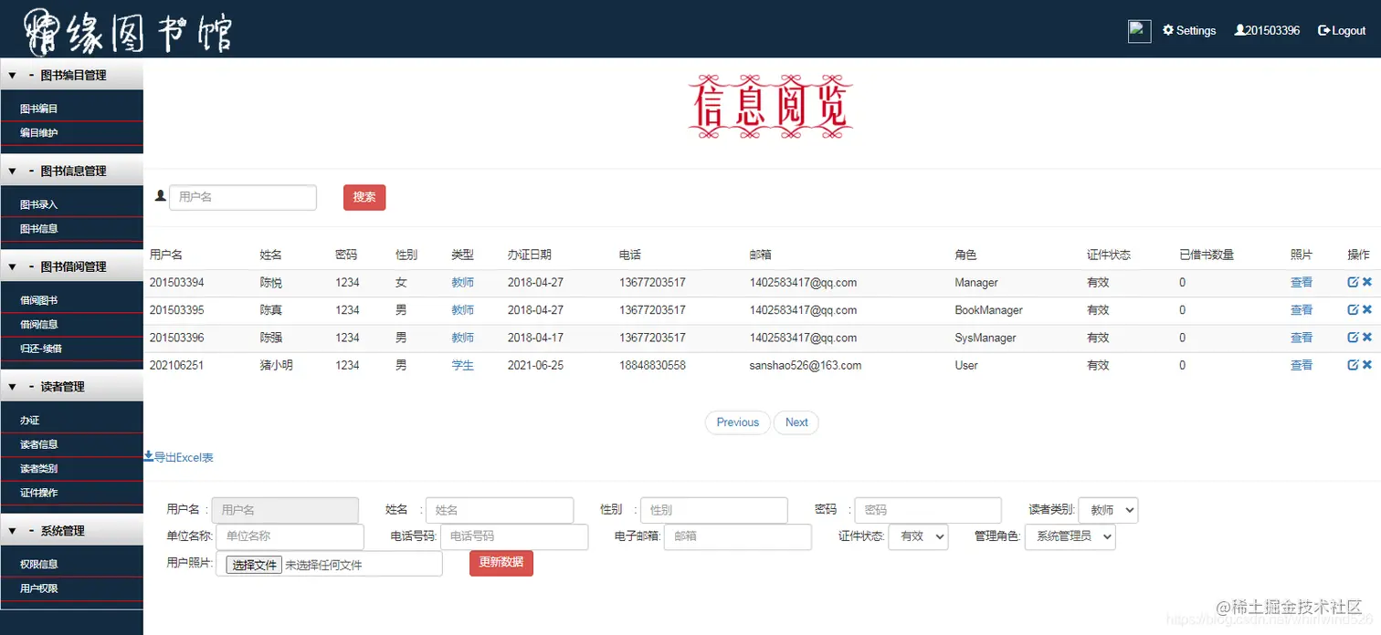Log out using the Logout link

click(x=1342, y=30)
